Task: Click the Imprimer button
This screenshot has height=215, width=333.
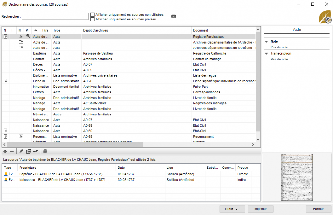Action: 260,209
